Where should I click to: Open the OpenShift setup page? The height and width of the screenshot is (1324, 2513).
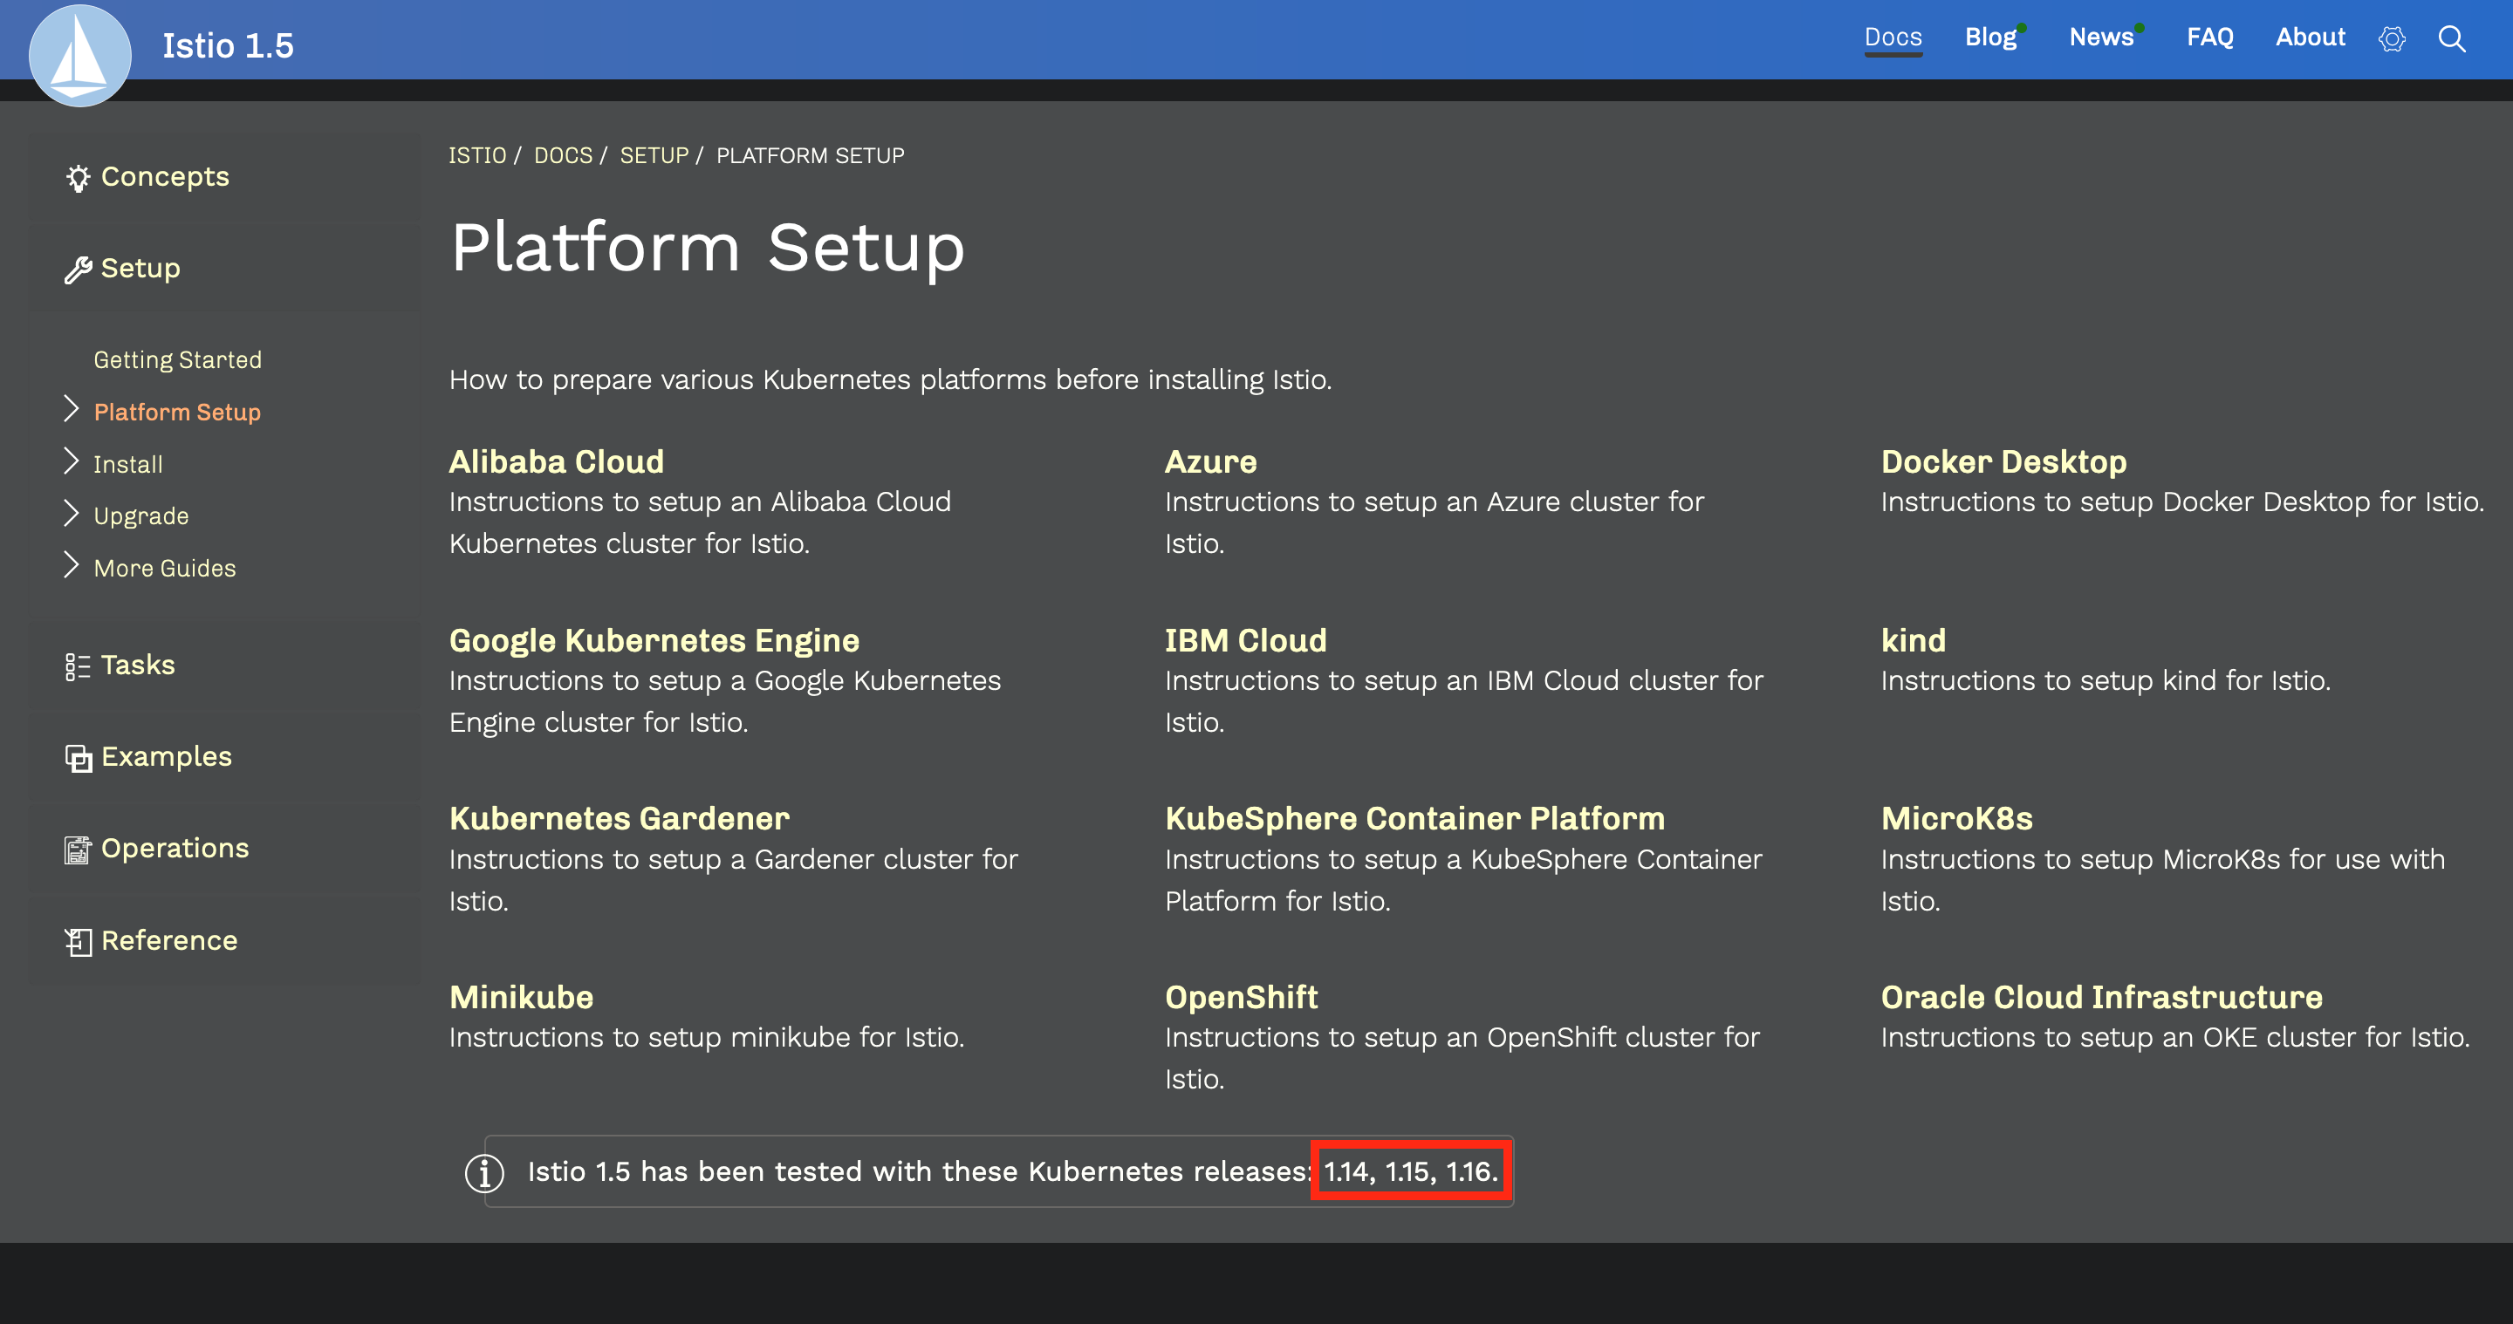click(x=1241, y=998)
